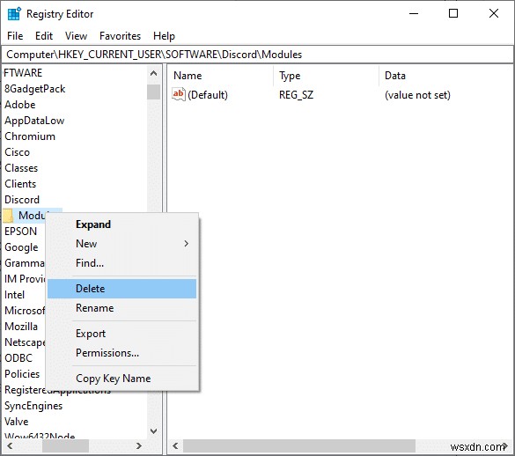Open Permissions... from the context menu

coord(121,353)
